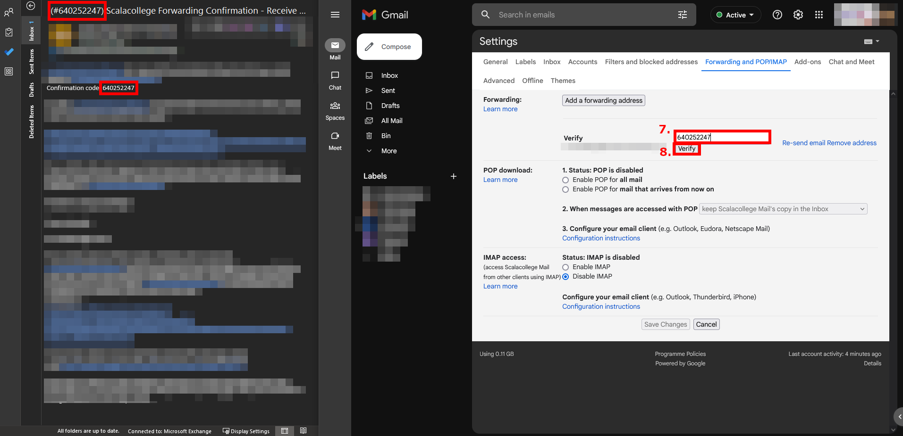Viewport: 903px width, 436px height.
Task: Click the Compose button
Action: tap(389, 47)
